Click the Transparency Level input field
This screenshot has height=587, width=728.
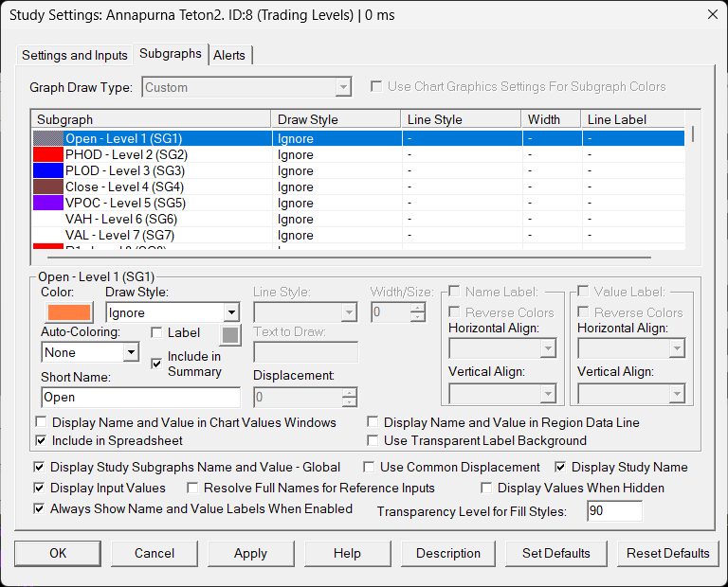tap(613, 511)
